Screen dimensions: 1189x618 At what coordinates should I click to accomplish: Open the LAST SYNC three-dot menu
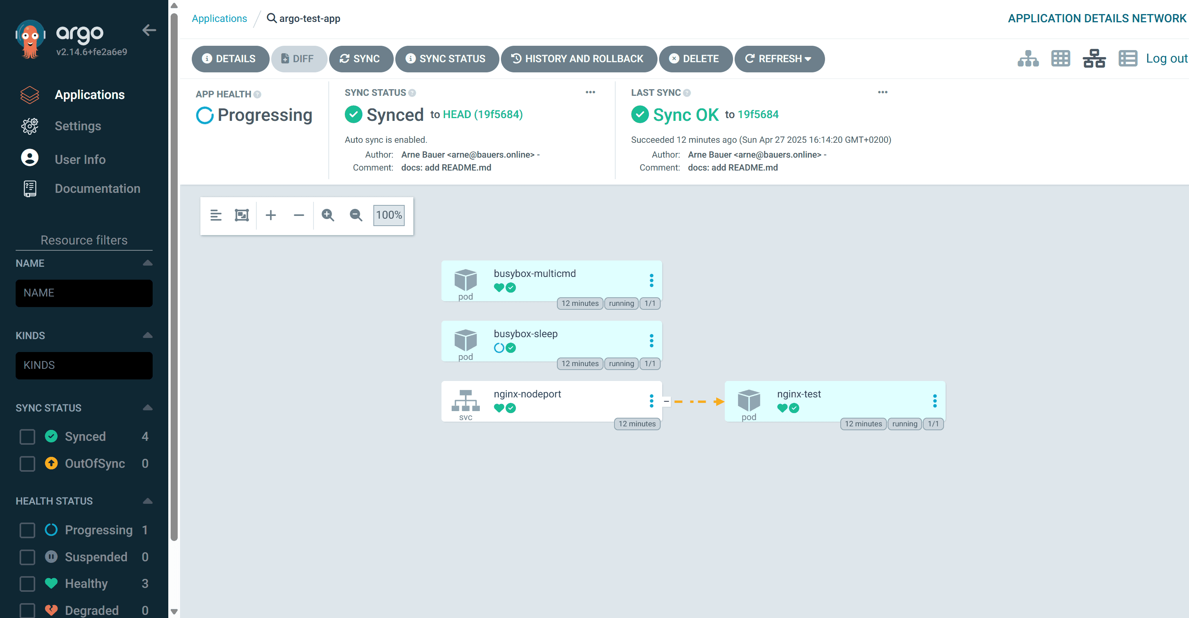[883, 92]
